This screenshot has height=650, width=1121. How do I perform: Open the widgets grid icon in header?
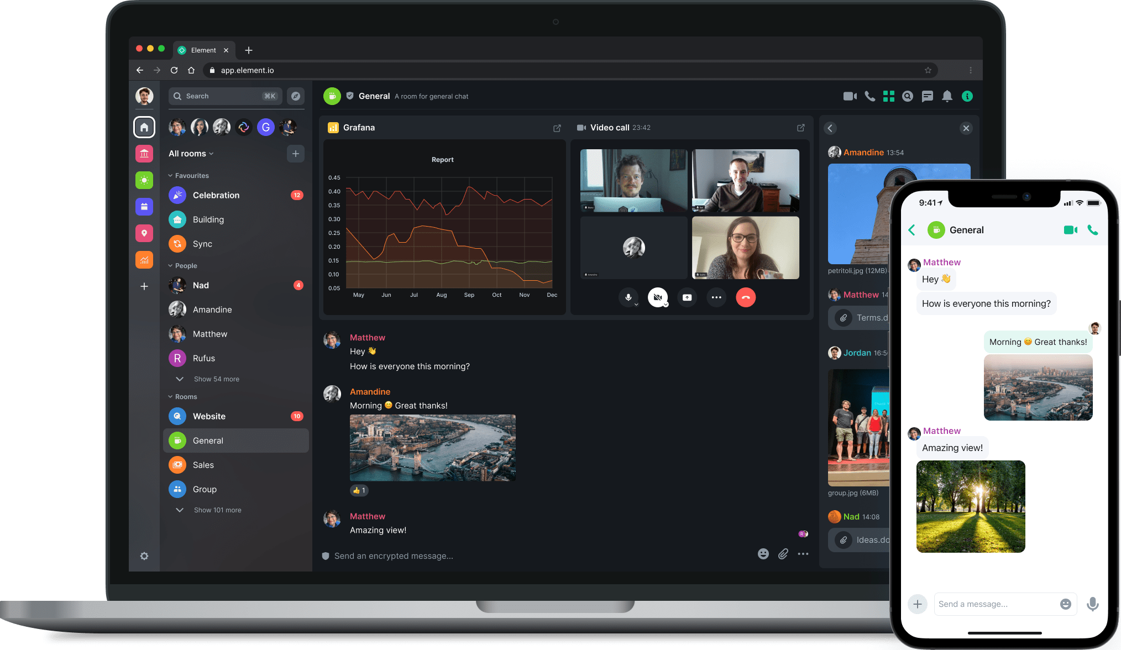[x=888, y=96]
